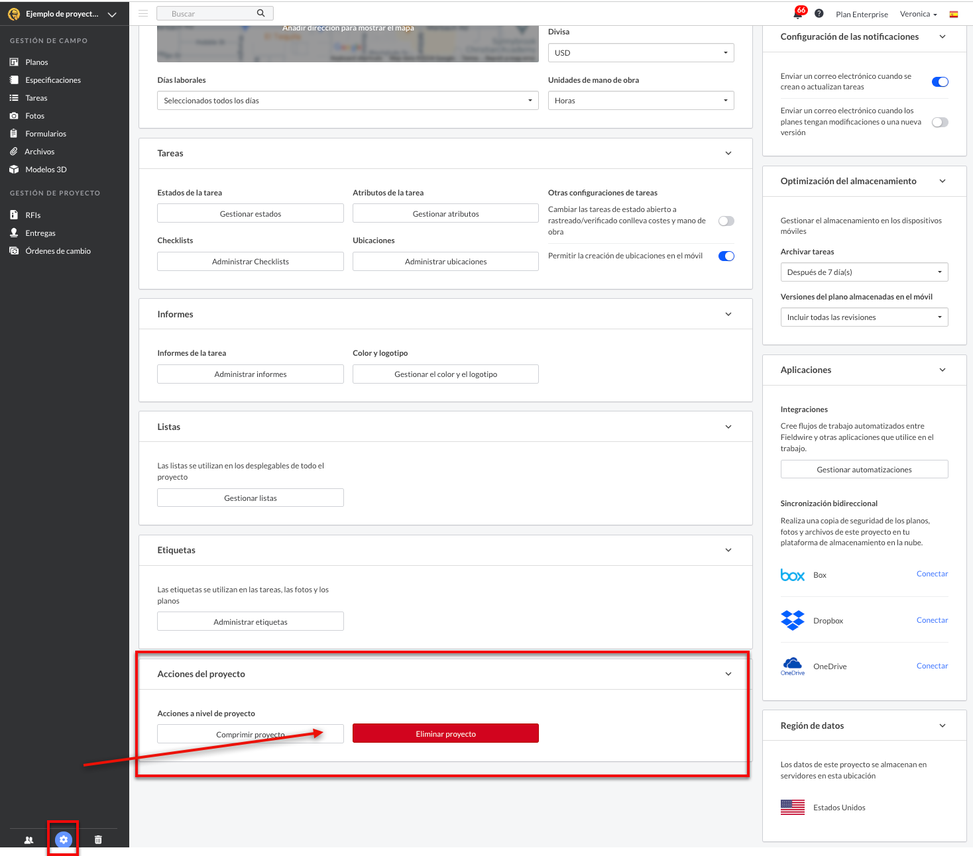Open Unidades de mano de obra dropdown
Viewport: 973px width, 856px height.
(641, 101)
